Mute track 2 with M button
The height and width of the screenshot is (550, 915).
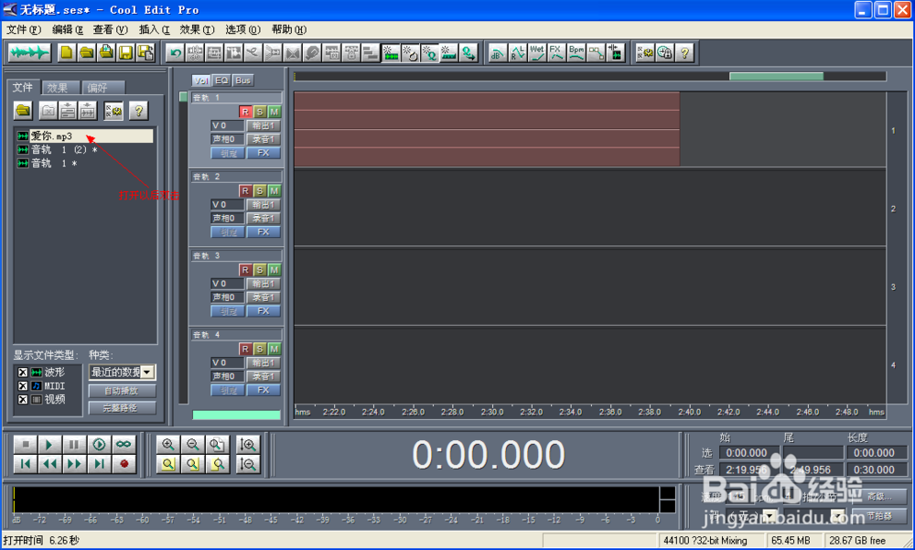click(274, 191)
